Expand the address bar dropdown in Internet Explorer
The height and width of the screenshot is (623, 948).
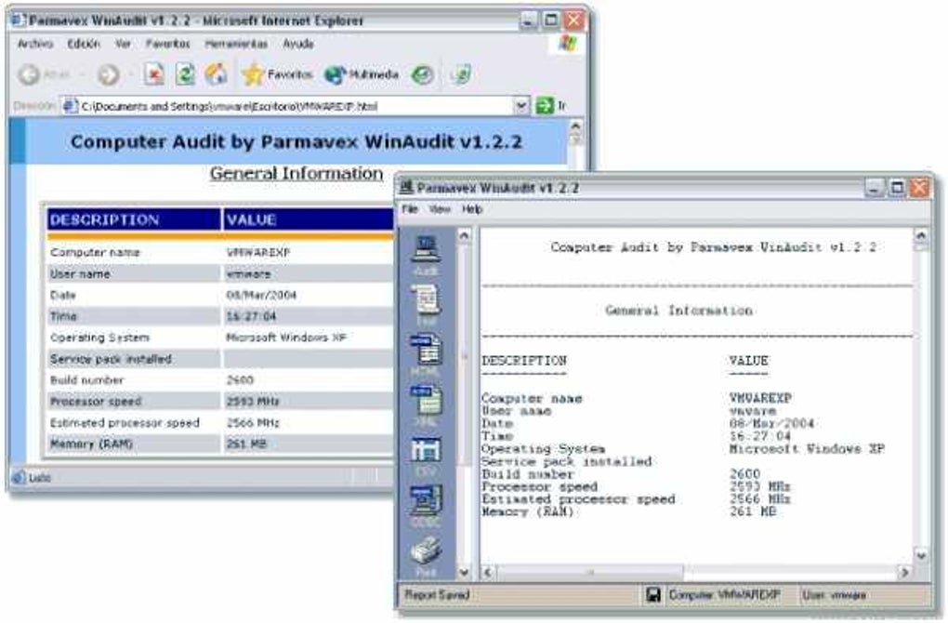pyautogui.click(x=521, y=106)
